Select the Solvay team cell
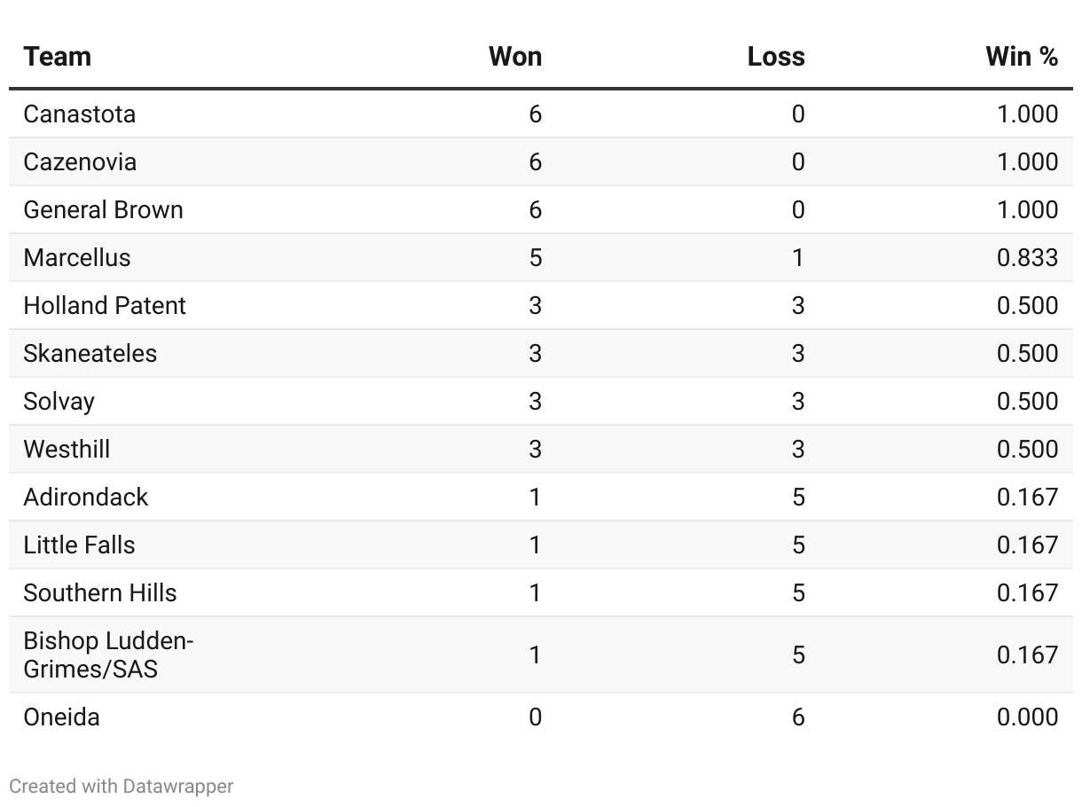This screenshot has height=807, width=1082. coord(59,401)
